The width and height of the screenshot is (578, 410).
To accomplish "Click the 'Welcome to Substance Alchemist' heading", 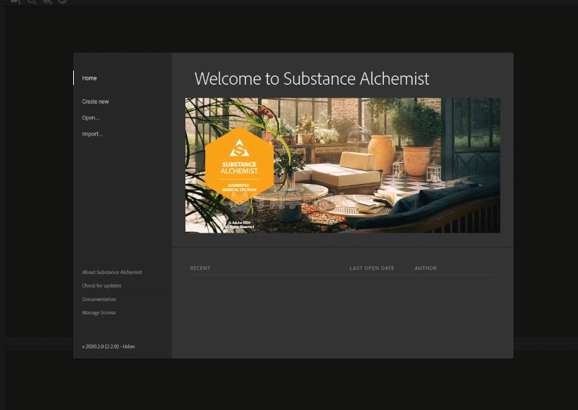I will [312, 78].
